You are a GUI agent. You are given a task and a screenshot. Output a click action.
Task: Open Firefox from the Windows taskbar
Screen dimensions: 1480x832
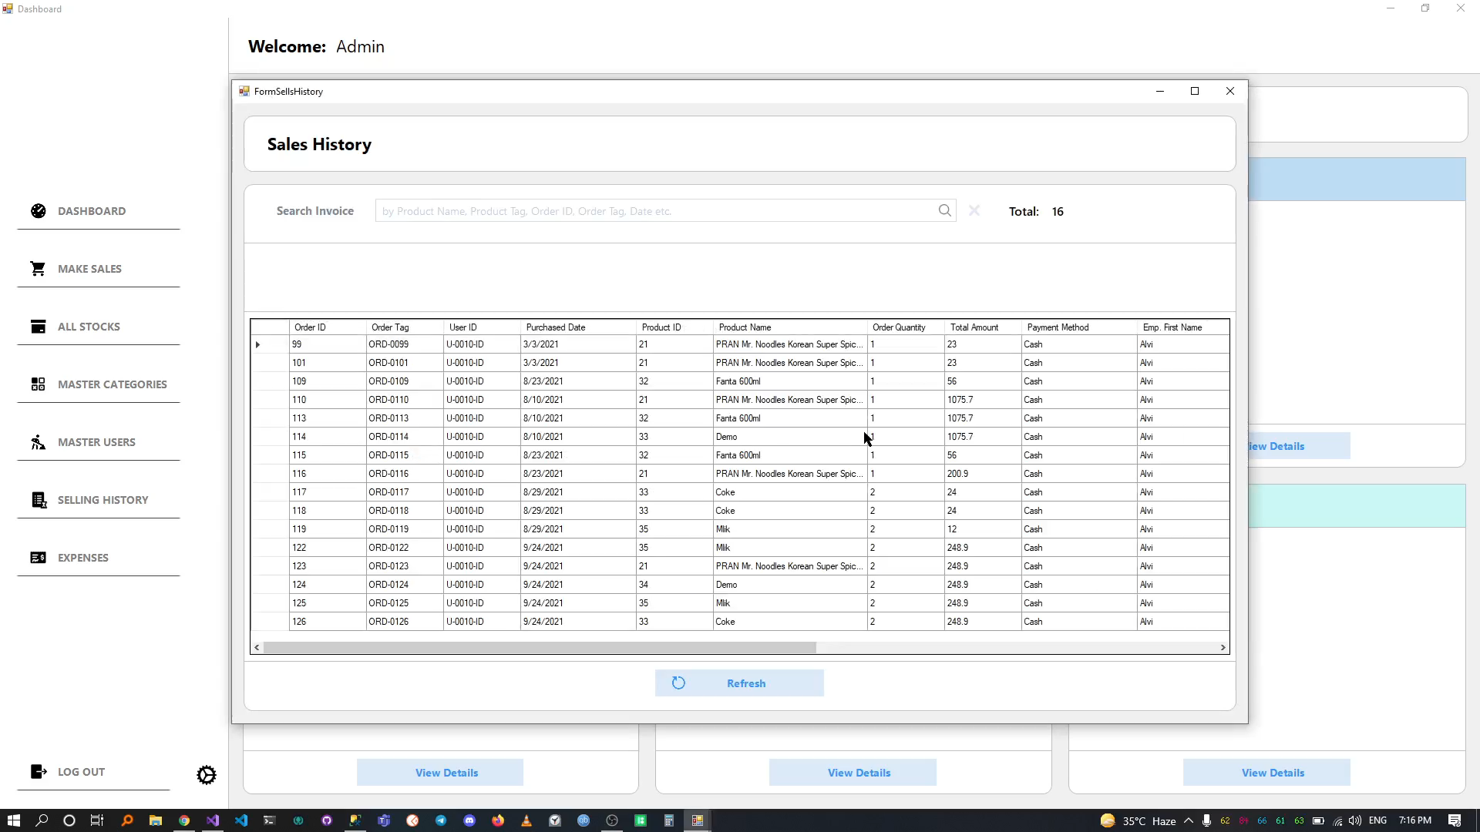[498, 820]
